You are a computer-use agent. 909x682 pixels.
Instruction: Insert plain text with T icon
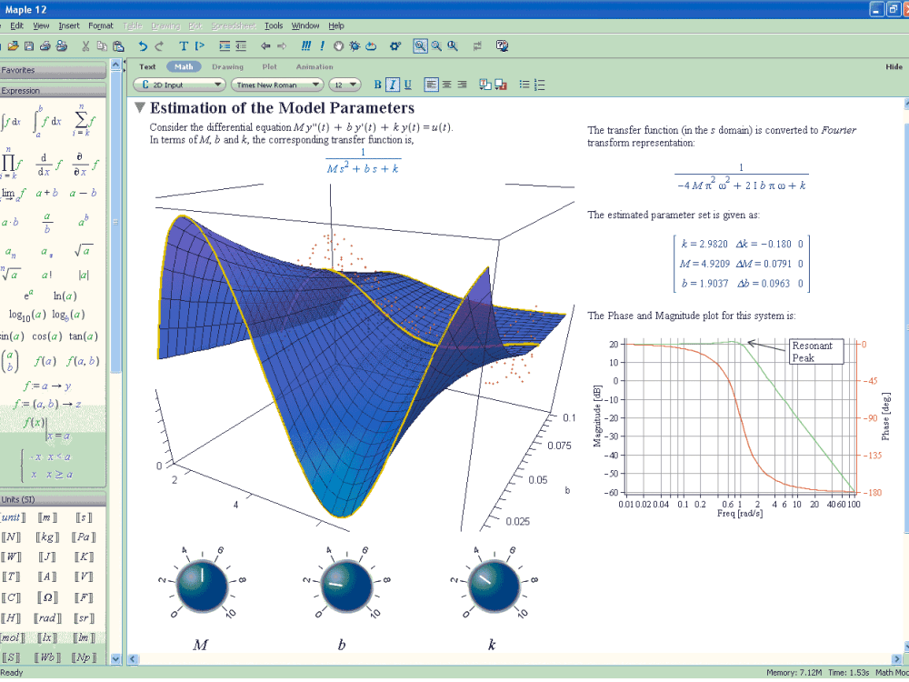[x=184, y=46]
